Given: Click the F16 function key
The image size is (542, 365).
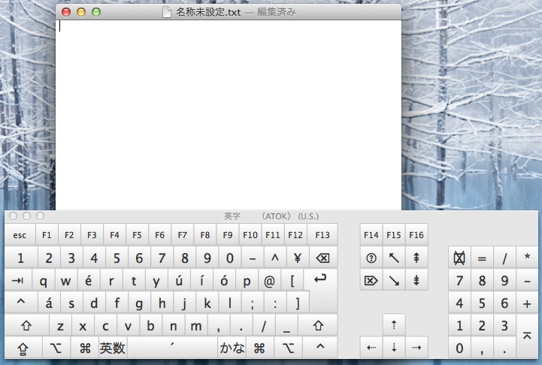Looking at the screenshot, I should point(416,235).
